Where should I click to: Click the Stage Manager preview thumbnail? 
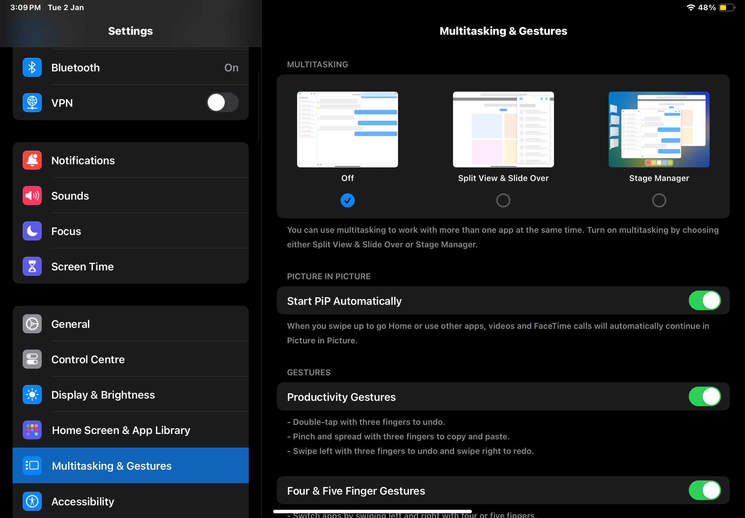pos(659,129)
